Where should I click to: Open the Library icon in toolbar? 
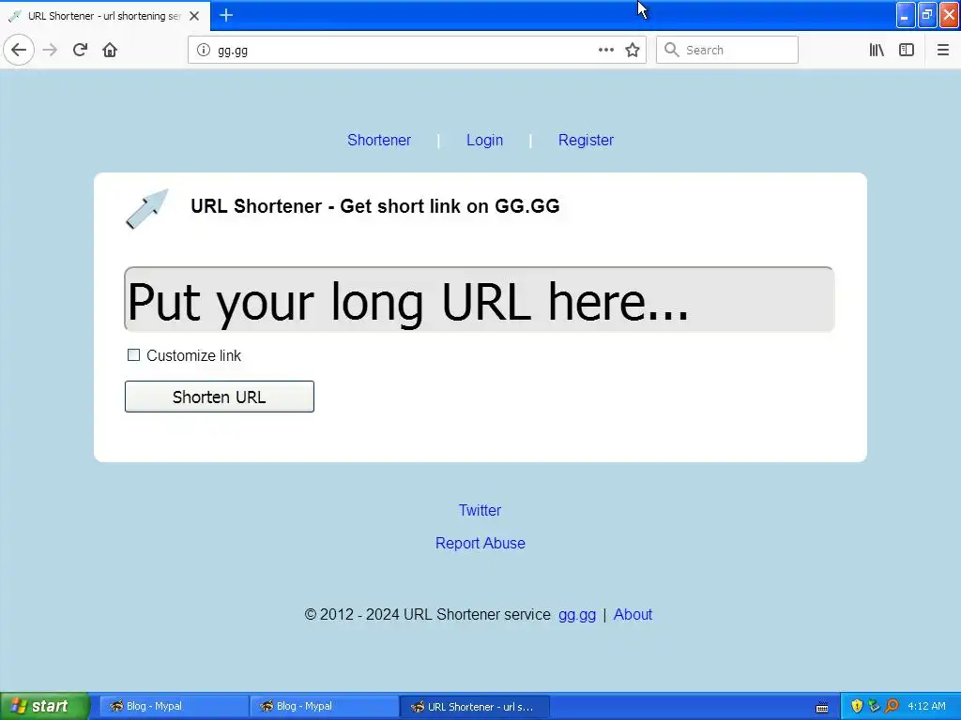coord(877,50)
